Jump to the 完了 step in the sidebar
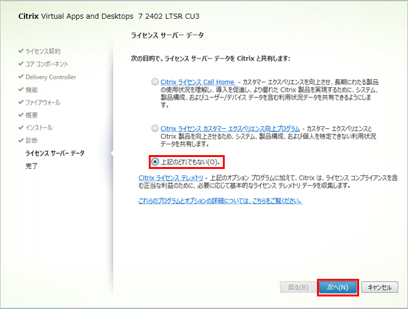408x309 pixels. point(31,166)
